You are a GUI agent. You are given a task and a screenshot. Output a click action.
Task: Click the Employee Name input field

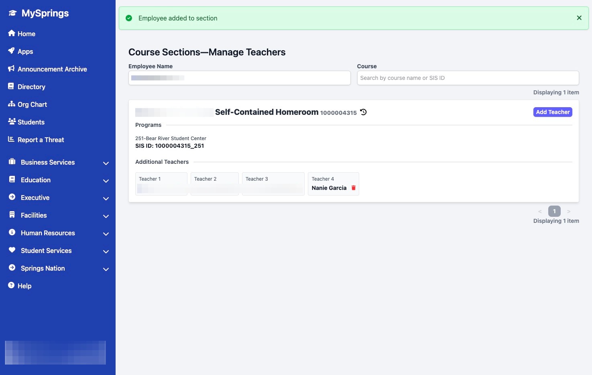[x=239, y=78]
